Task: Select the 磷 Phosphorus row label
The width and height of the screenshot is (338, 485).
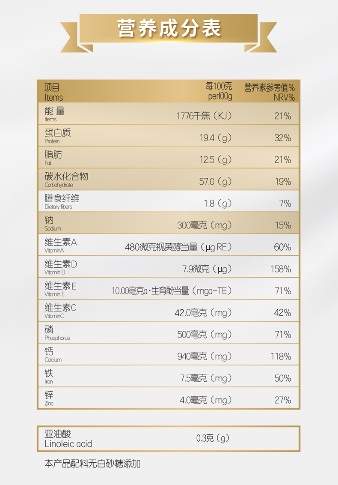Action: click(57, 332)
